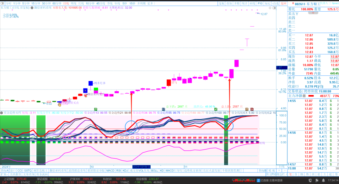
Task: Click the notification bell icon
Action: [x=323, y=180]
